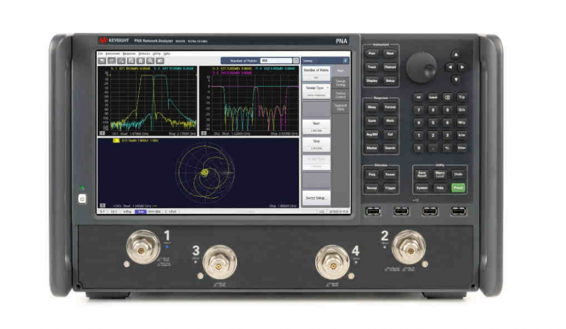
Task: Click the rotary knob
Action: [422, 67]
